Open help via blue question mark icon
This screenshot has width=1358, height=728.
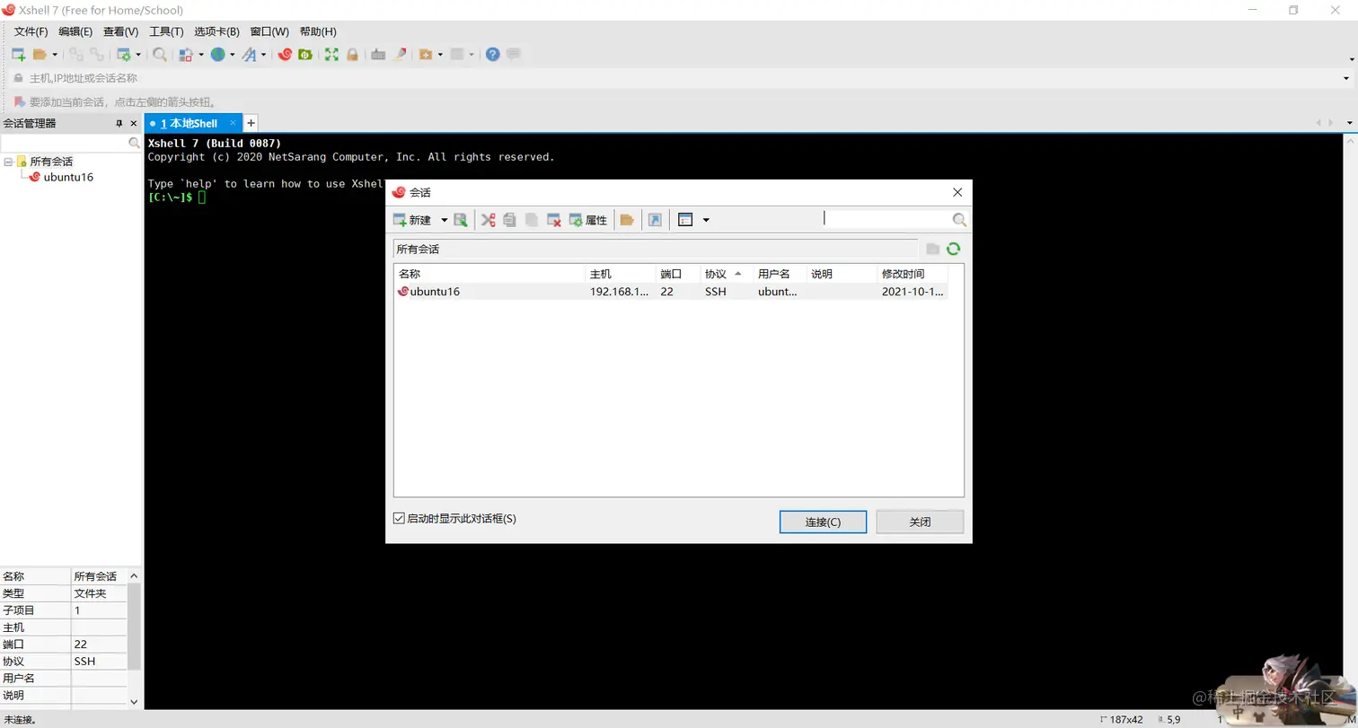492,55
